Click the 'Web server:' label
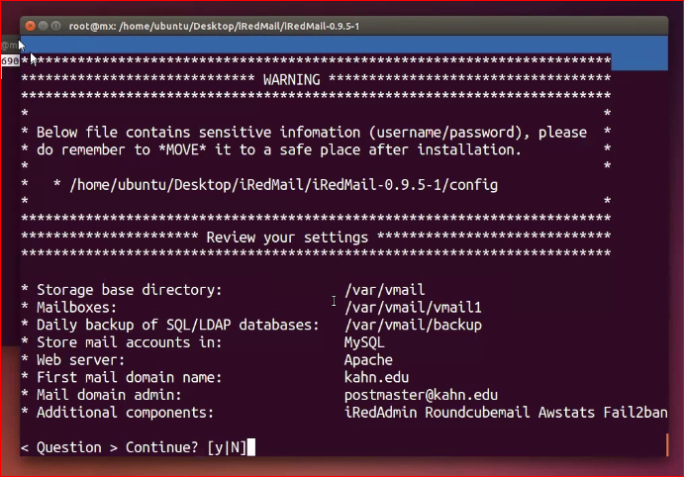 pos(81,360)
